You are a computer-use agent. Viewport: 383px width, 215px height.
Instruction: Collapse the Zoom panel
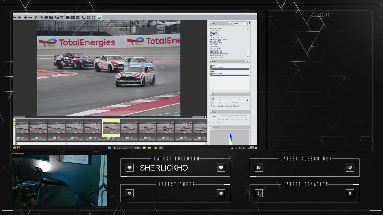tap(210, 112)
